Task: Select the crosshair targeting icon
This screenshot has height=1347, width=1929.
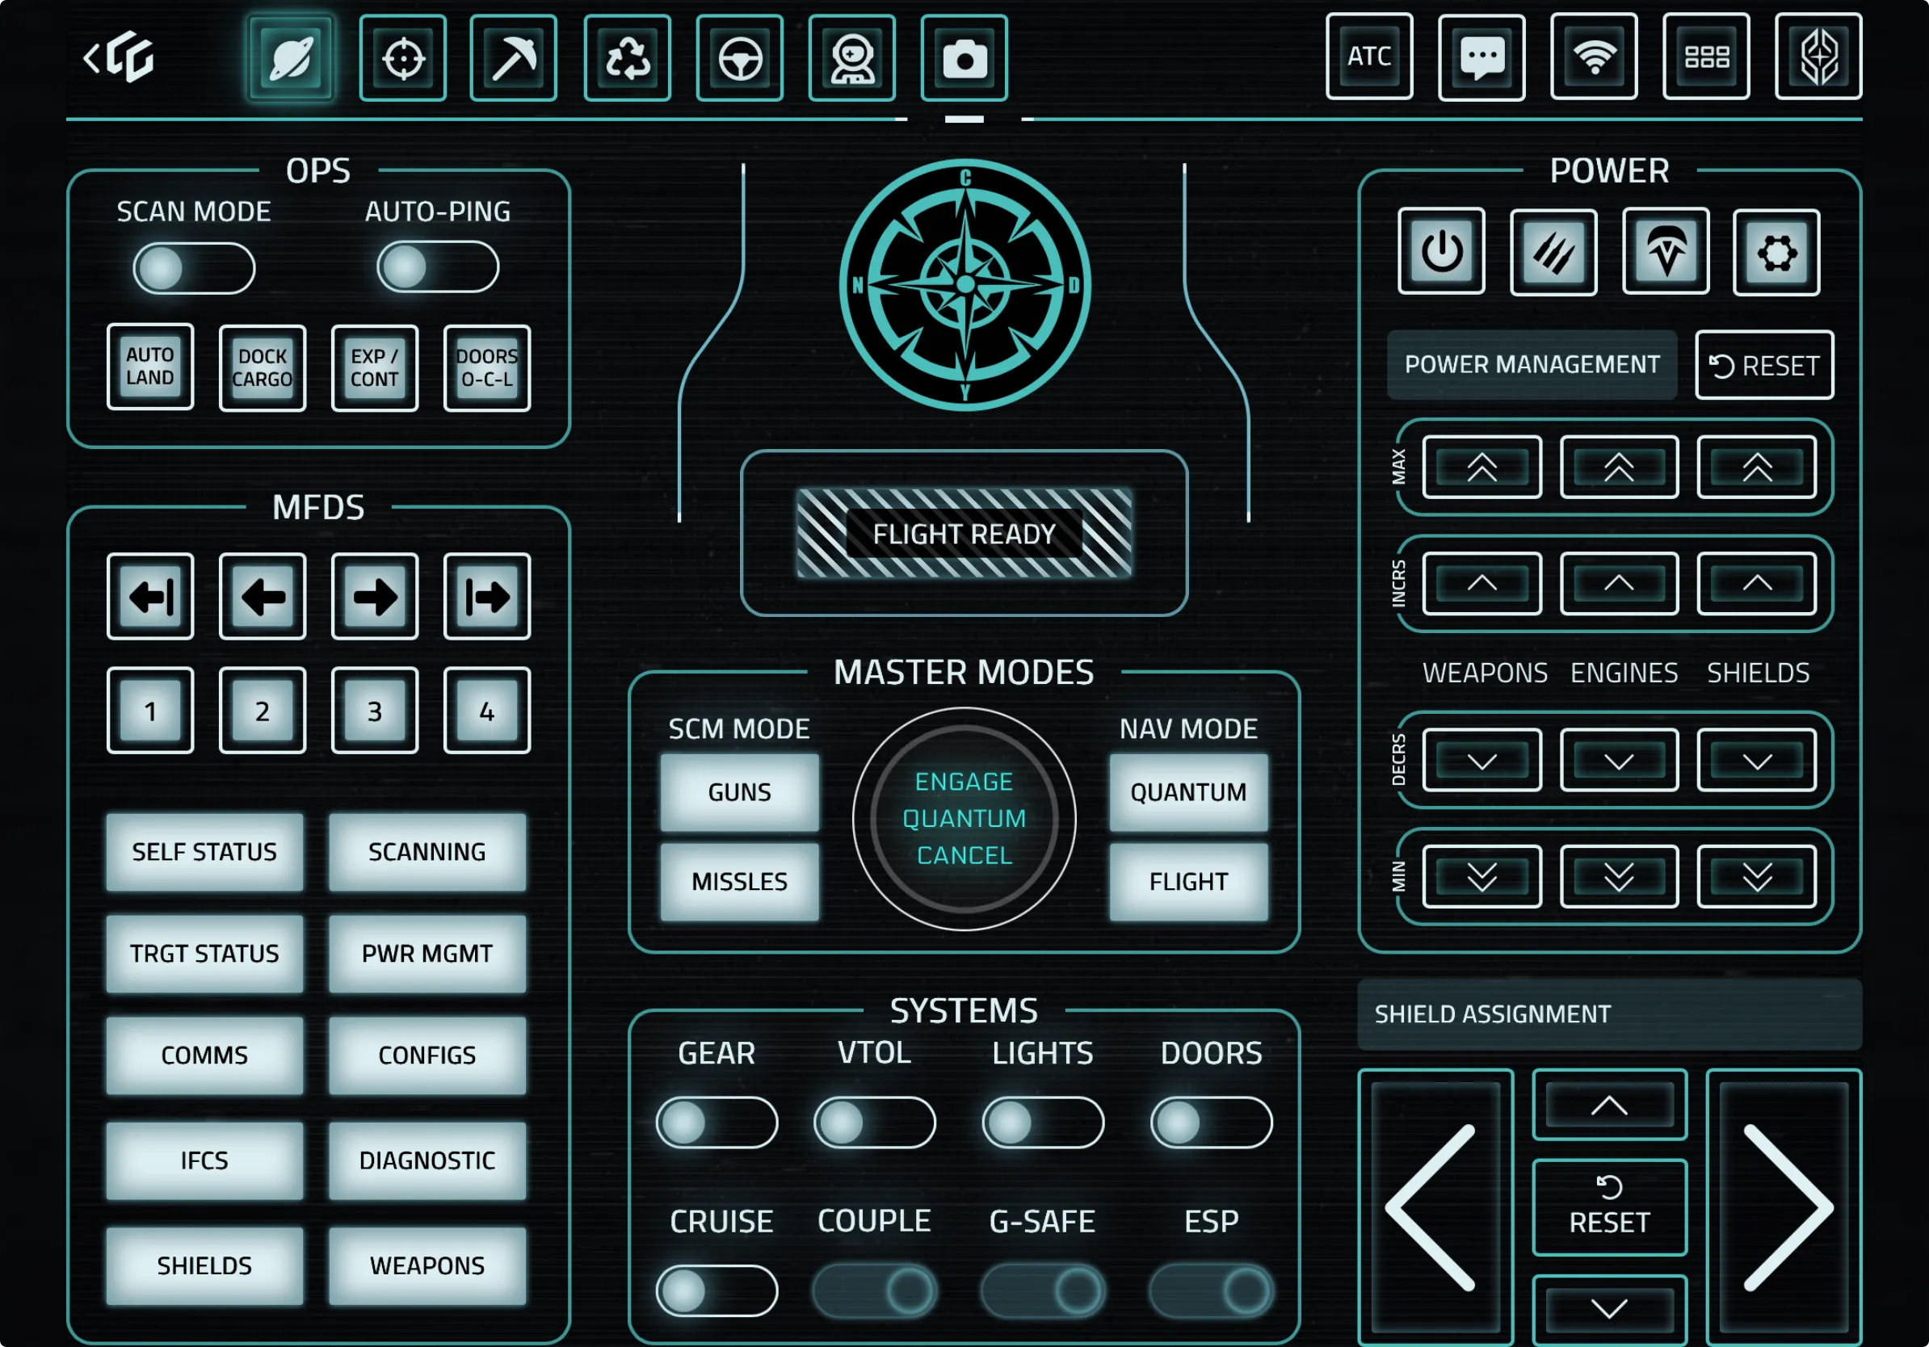Action: click(x=403, y=58)
